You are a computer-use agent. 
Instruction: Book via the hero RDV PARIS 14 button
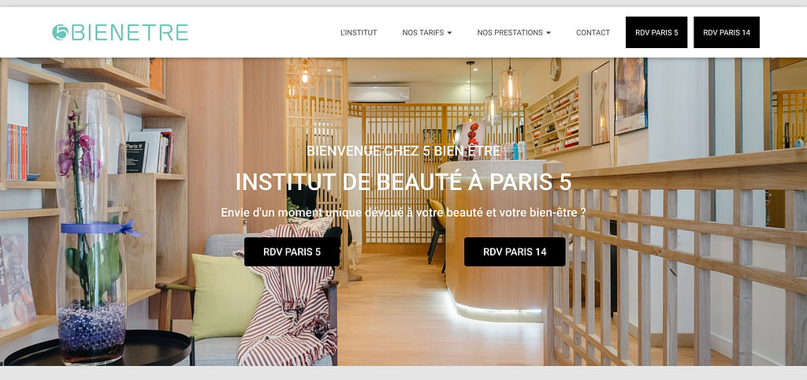515,251
